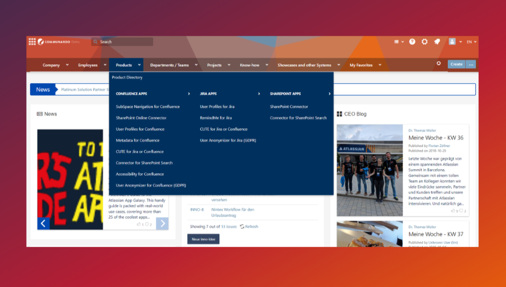Open Meine Woche - KW 36 post
This screenshot has height=287, width=506.
(436, 138)
